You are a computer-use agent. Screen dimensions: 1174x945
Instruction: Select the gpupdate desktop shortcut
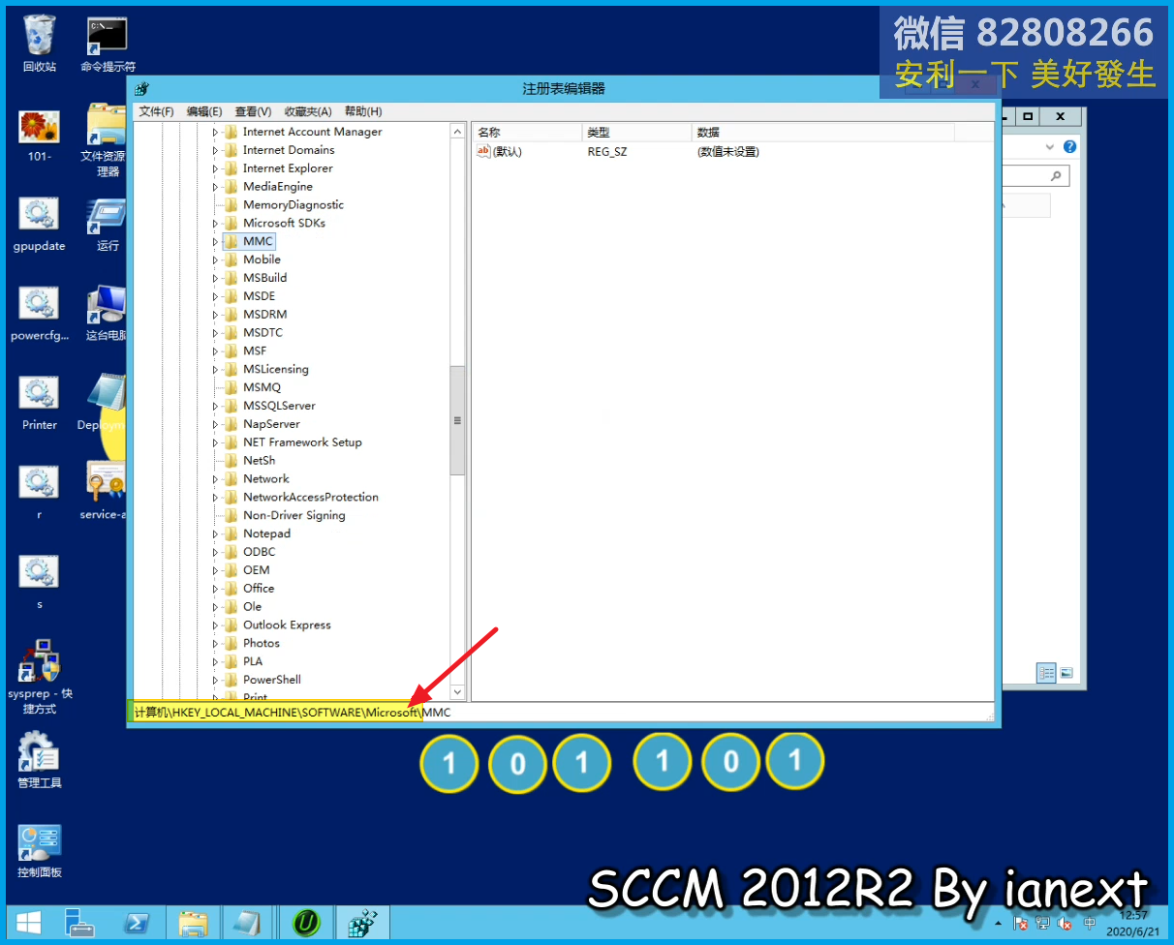(40, 224)
